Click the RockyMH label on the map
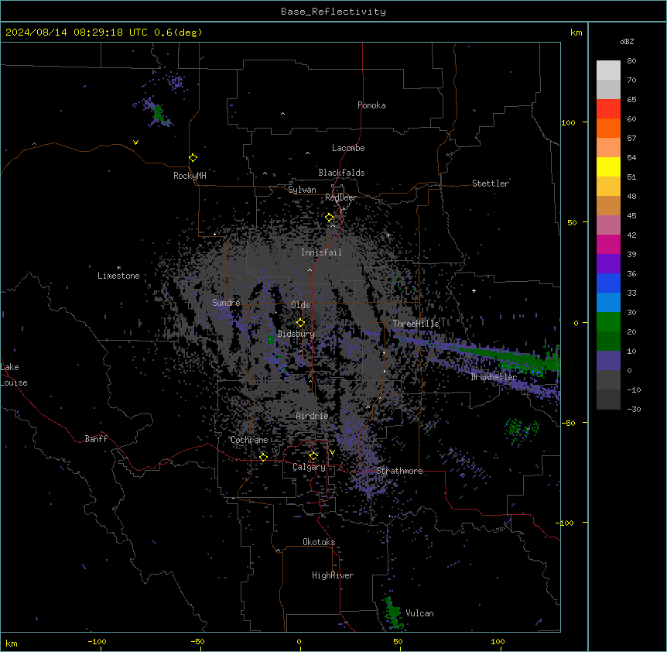The height and width of the screenshot is (652, 667). coord(190,176)
